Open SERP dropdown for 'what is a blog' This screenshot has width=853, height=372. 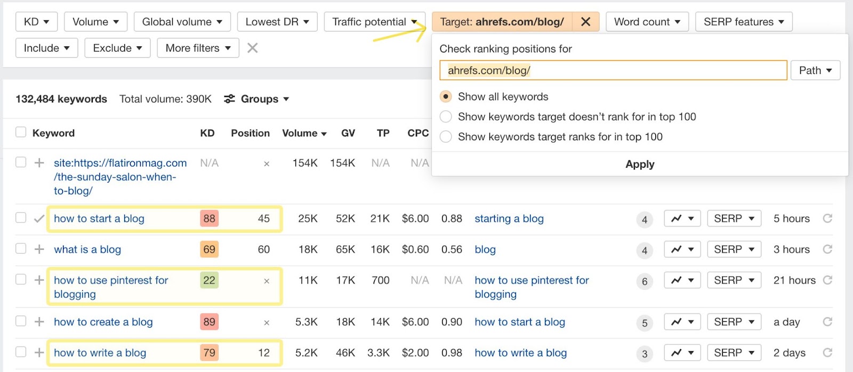click(734, 249)
